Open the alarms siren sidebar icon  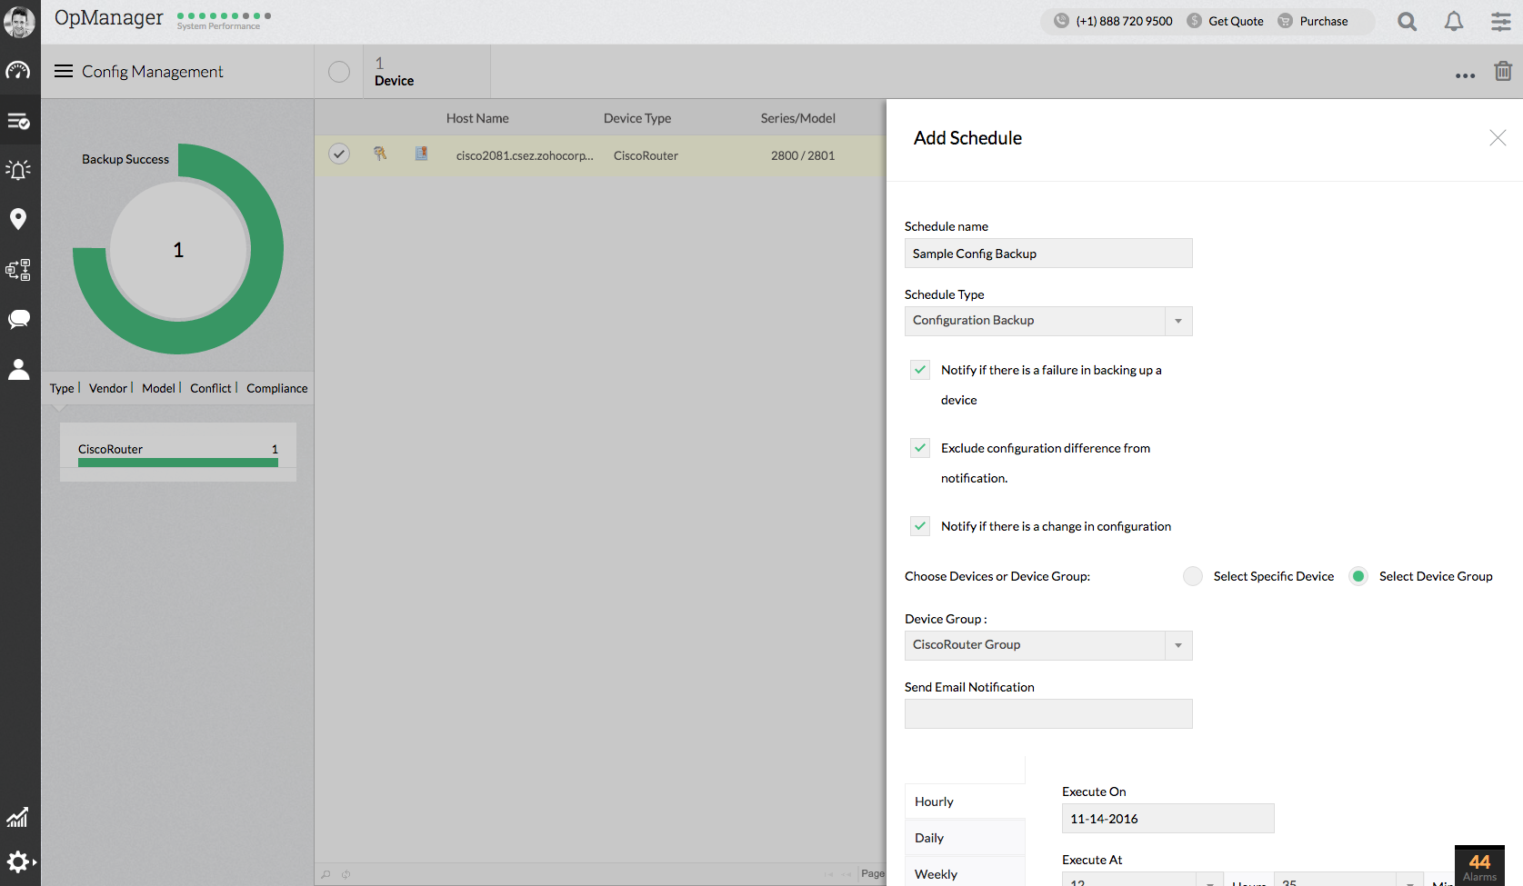[x=18, y=170]
